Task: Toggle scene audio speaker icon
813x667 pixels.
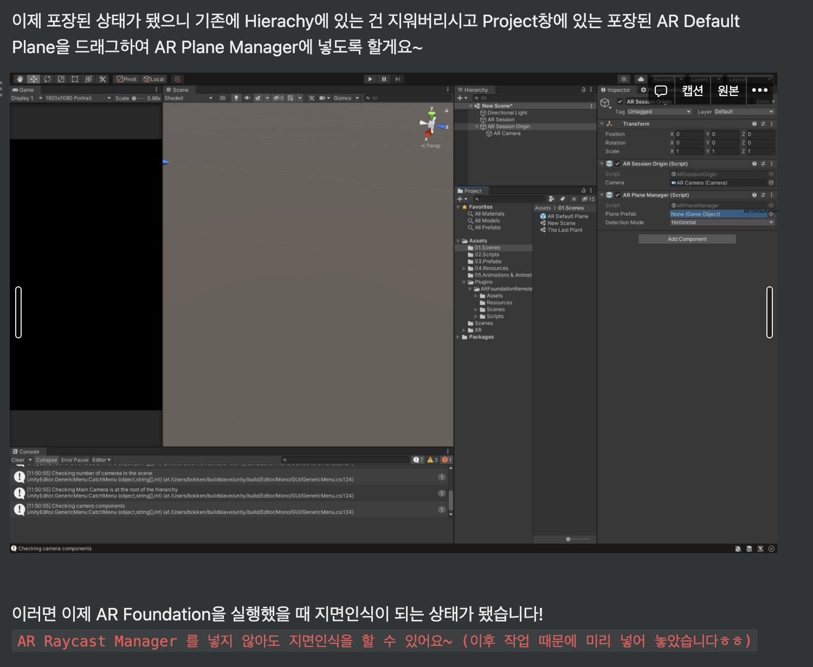Action: tap(247, 98)
